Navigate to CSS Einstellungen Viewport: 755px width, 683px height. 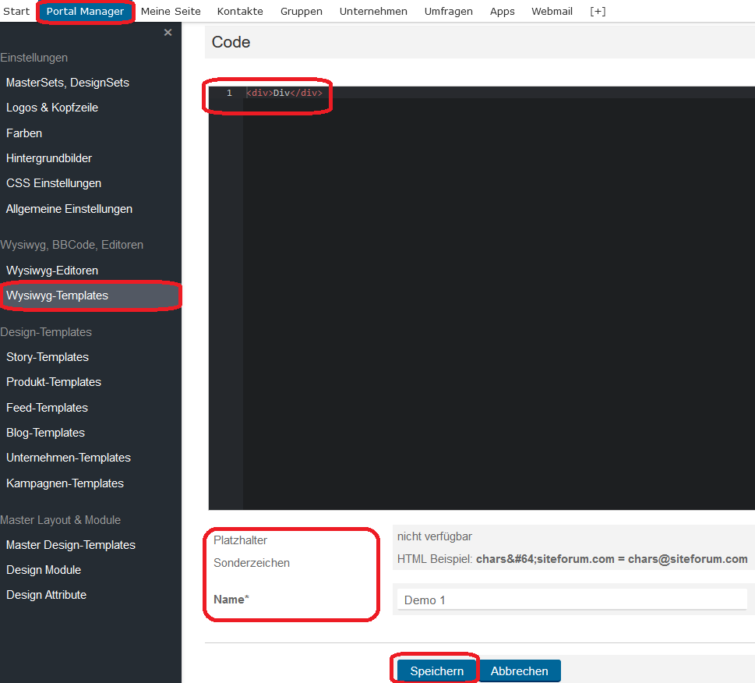pyautogui.click(x=54, y=183)
